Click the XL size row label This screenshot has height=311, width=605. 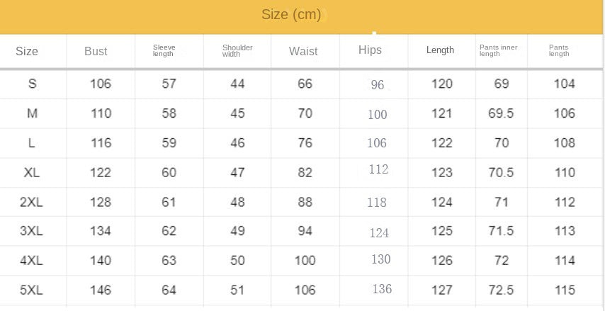point(32,172)
